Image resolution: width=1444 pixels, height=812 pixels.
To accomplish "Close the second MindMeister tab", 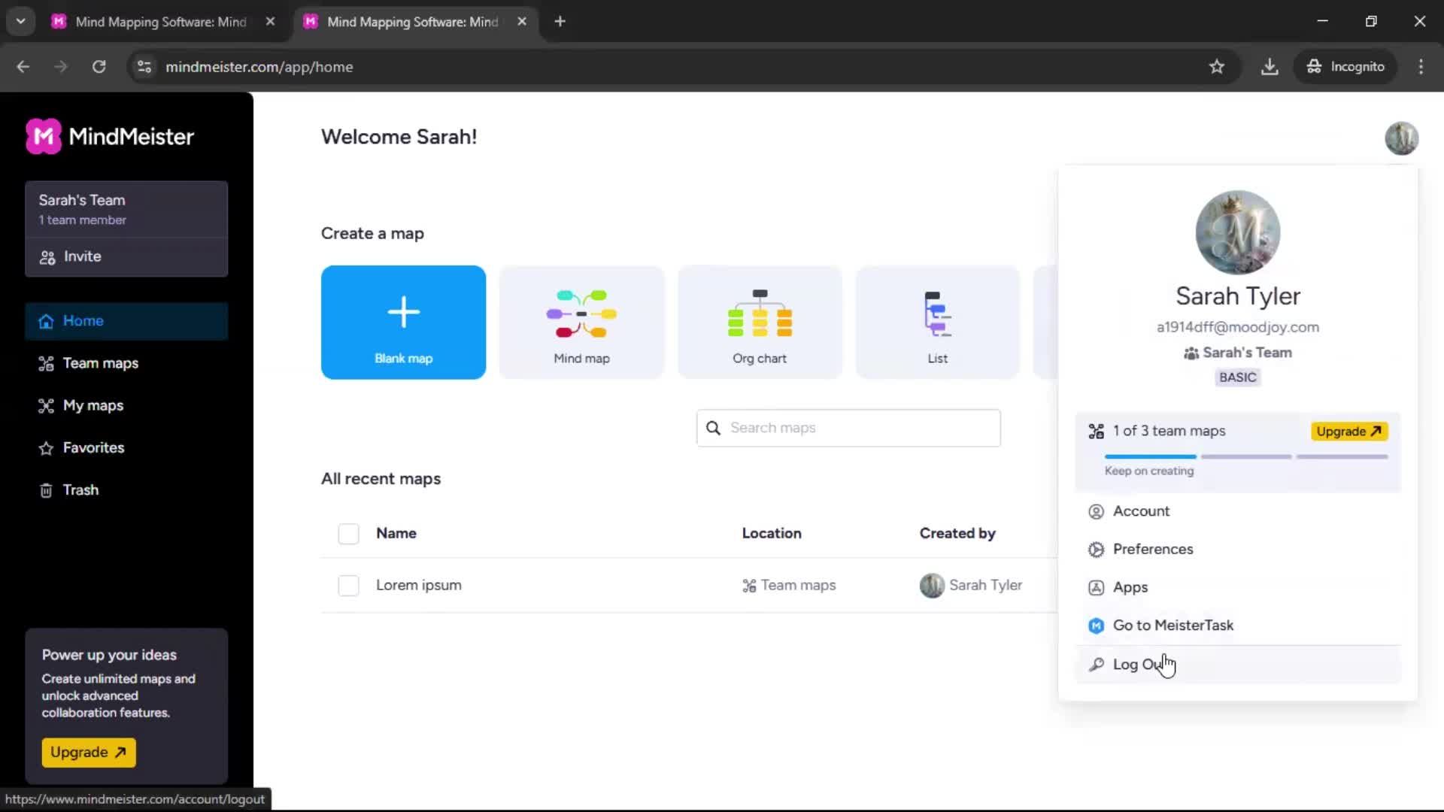I will coord(522,22).
